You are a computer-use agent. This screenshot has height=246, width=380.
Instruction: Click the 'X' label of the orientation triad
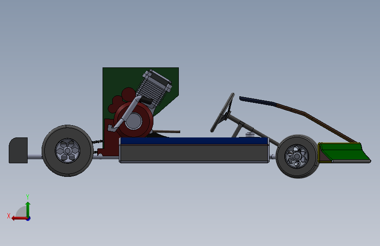9,216
